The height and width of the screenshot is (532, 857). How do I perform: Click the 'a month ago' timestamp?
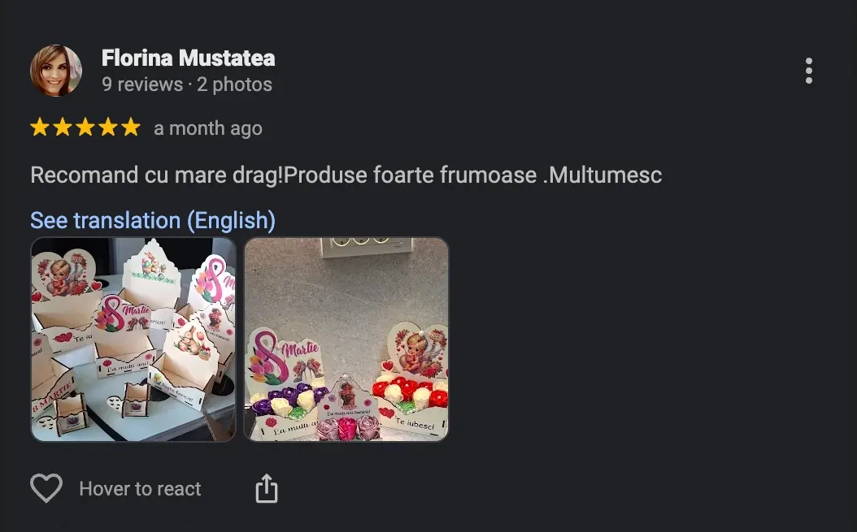(x=208, y=128)
